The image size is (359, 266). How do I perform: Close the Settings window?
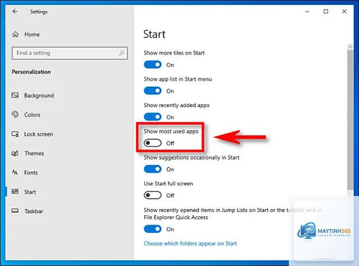[x=344, y=11]
